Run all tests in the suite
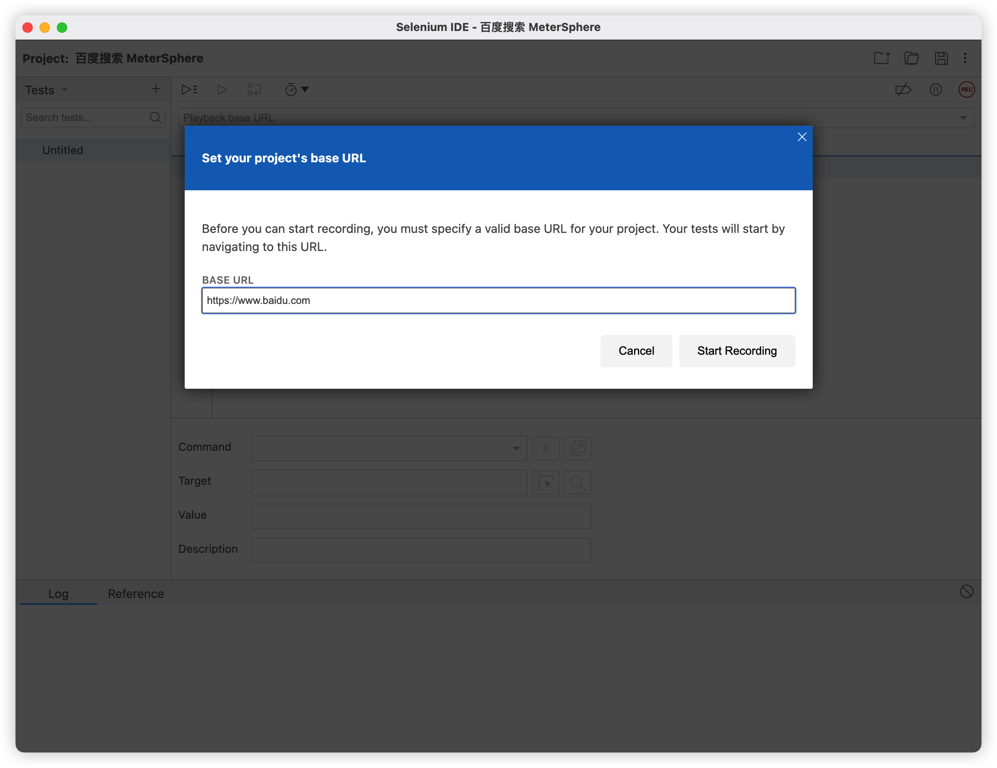The height and width of the screenshot is (768, 997). pyautogui.click(x=189, y=90)
